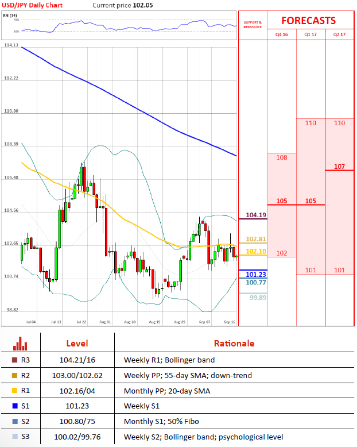Screen dimensions: 357x447
Task: Click the 104.21/16 level cell
Action: coord(77,360)
